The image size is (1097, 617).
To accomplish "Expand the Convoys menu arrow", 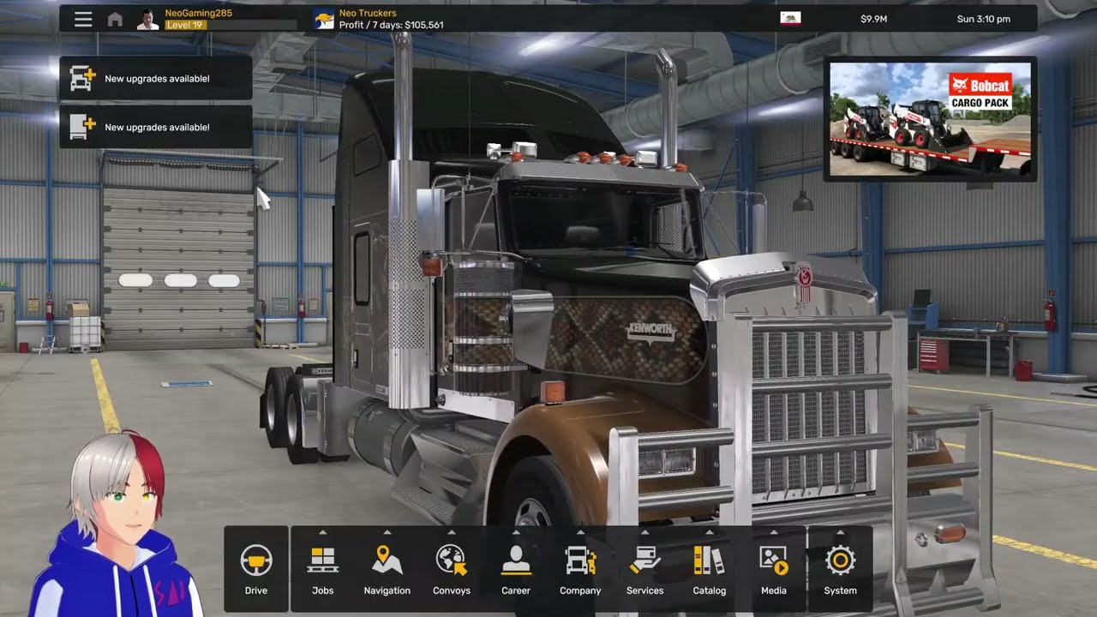I will tap(452, 532).
